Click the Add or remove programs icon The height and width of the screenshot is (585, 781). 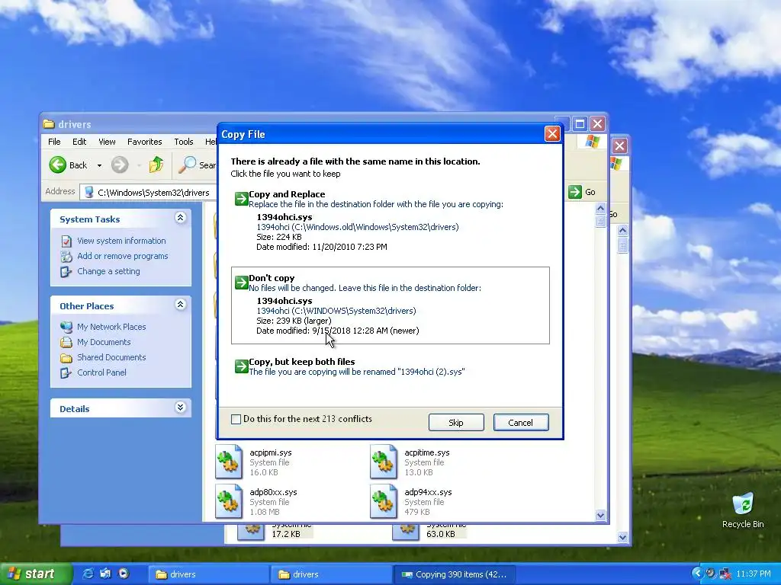[x=66, y=256]
